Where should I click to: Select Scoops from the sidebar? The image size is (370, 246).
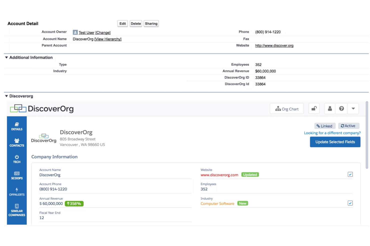16,175
